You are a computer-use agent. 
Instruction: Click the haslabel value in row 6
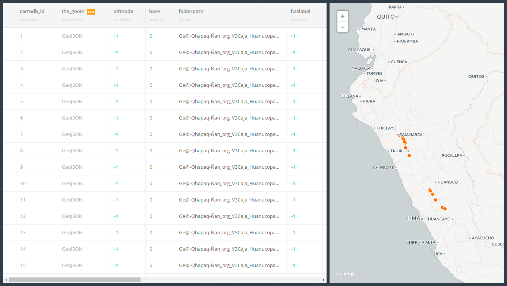(x=293, y=118)
